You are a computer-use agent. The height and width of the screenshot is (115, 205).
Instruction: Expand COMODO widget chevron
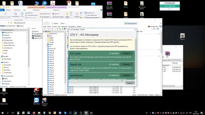click(169, 9)
